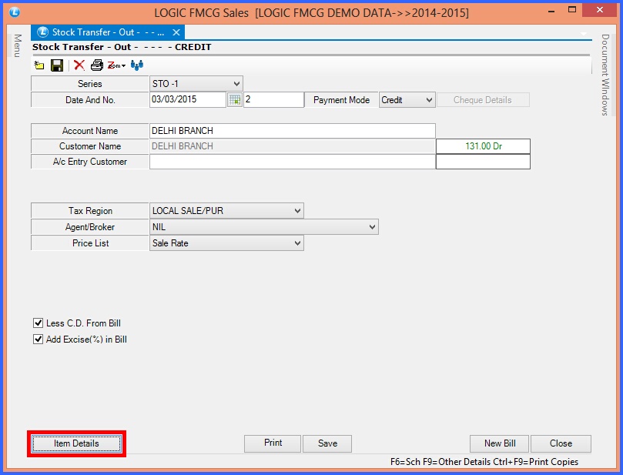Click the printer toolbar icon
The image size is (623, 475).
97,65
